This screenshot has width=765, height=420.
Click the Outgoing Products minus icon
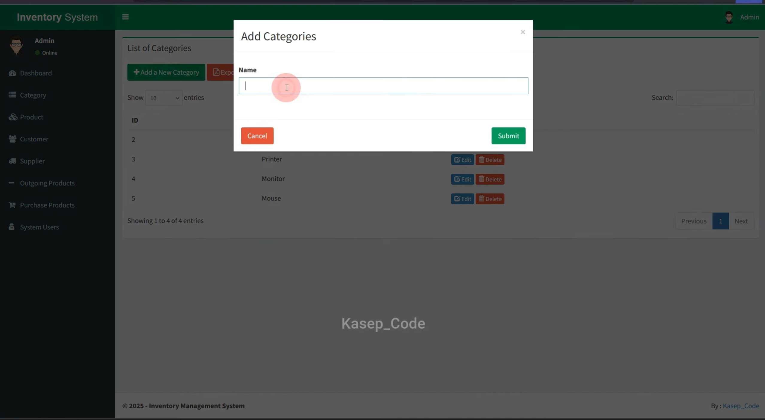pos(12,182)
